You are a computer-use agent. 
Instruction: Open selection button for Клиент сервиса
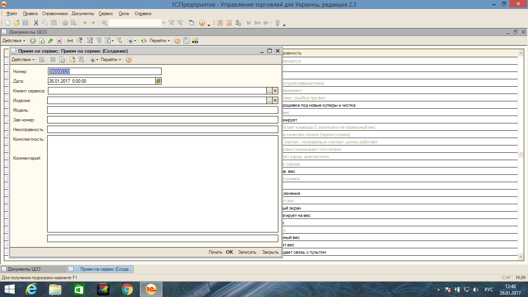coord(269,91)
